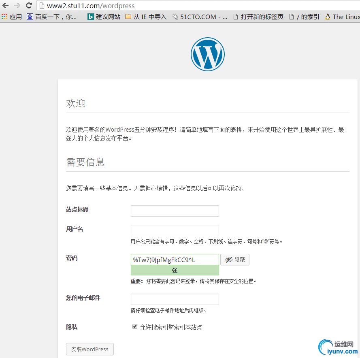Click the WordPress logo
Screen dimensions: 360x358
pyautogui.click(x=208, y=54)
